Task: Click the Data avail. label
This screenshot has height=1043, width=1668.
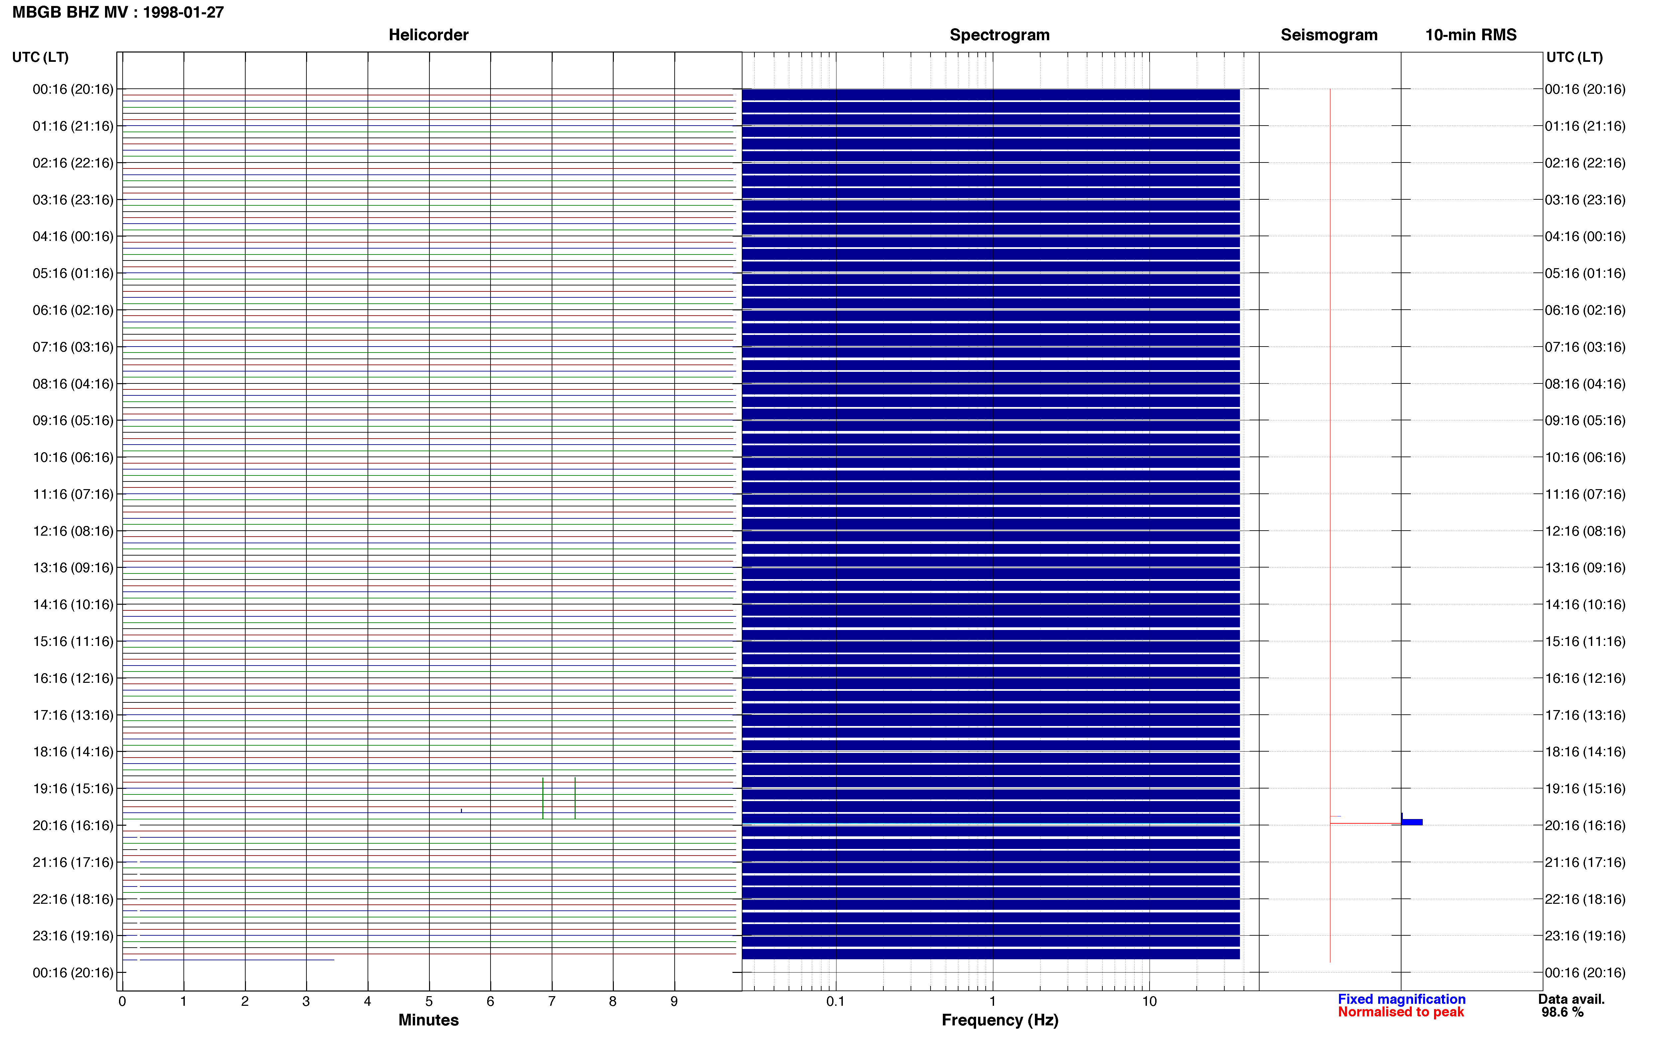Action: [x=1571, y=999]
